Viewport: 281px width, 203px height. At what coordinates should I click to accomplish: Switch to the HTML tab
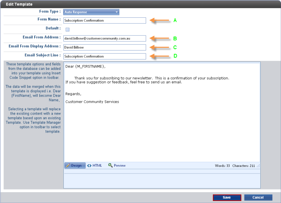pos(95,166)
